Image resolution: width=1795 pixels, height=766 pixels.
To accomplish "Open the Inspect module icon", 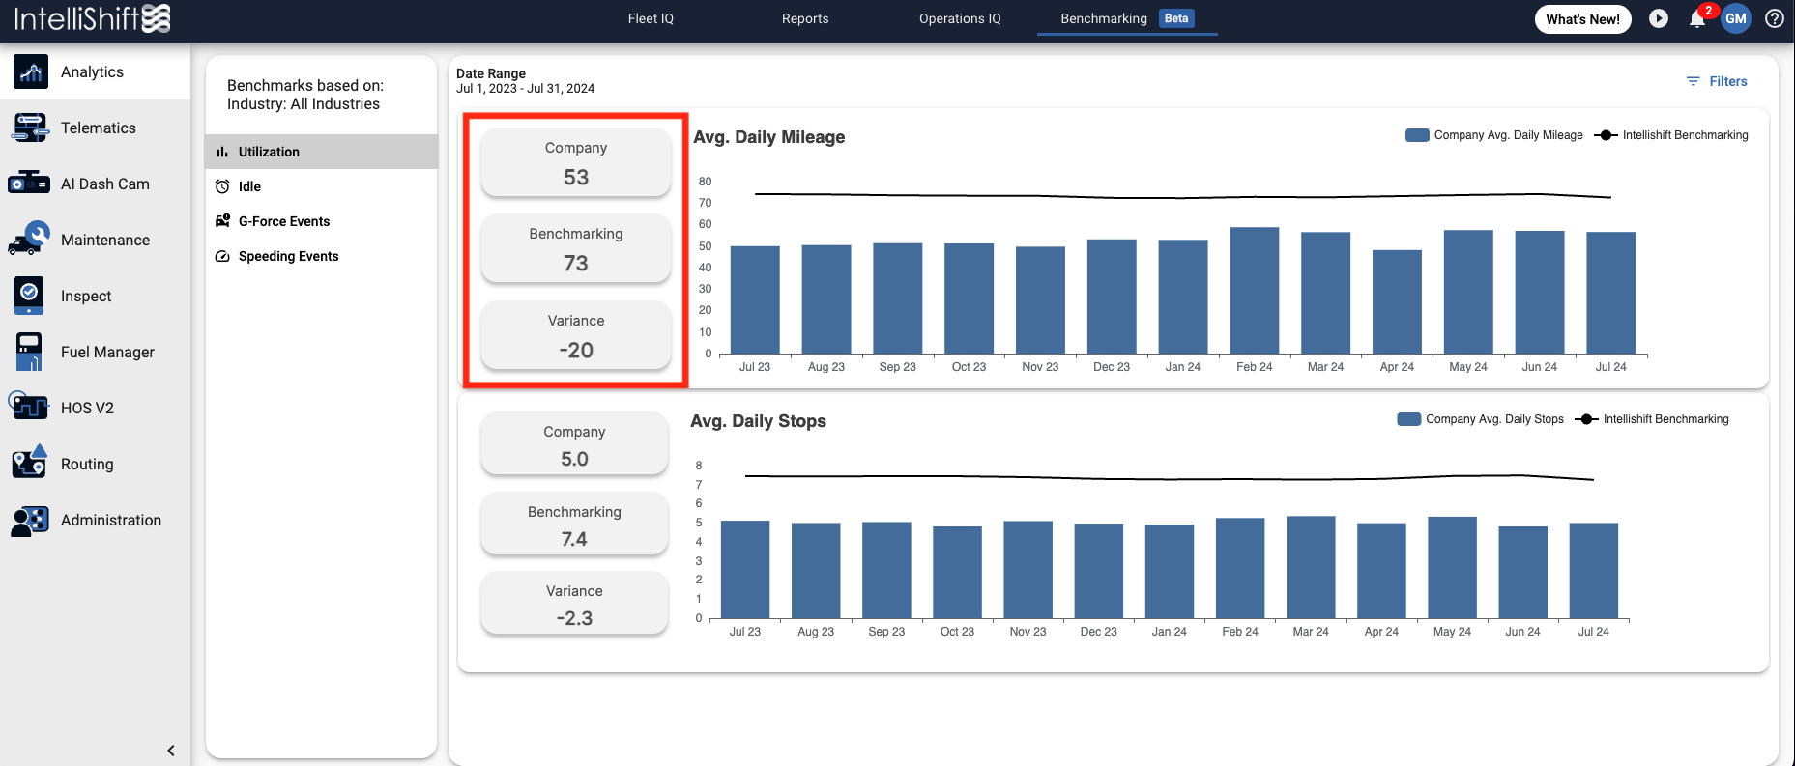I will point(29,296).
